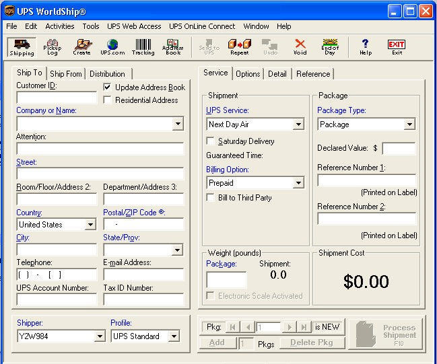The image size is (437, 364).
Task: Go to first package navigation arrow
Action: [x=232, y=327]
